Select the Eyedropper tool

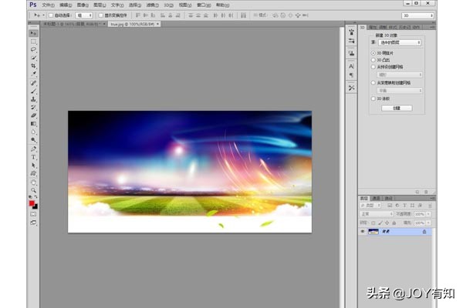pyautogui.click(x=33, y=74)
